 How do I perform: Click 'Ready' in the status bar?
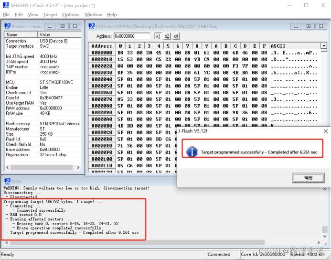coord(7,254)
